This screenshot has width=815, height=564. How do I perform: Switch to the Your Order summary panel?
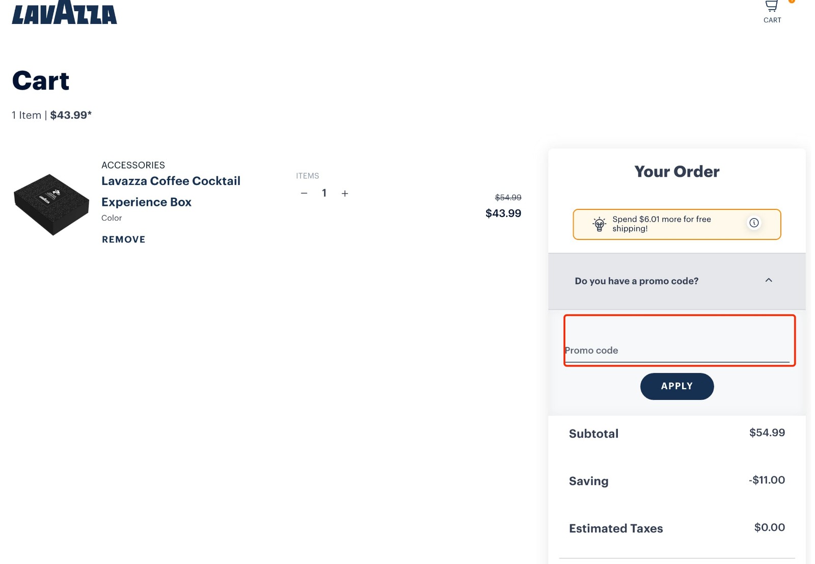[x=676, y=172]
